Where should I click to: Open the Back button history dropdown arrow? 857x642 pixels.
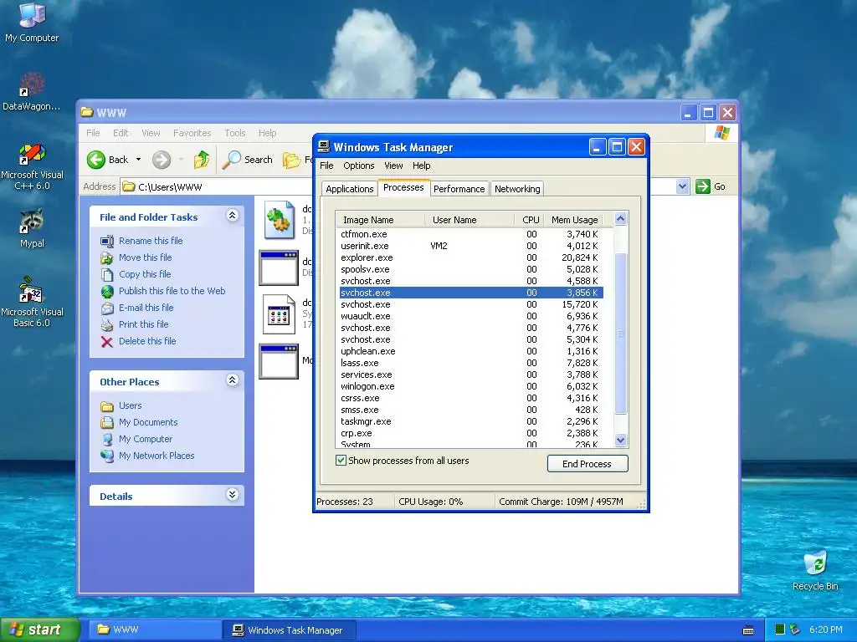(138, 160)
